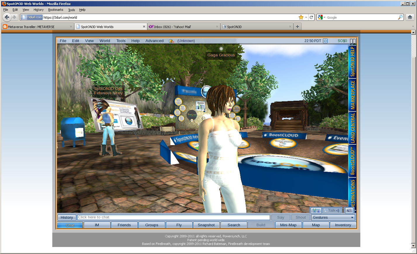
Task: Open the Firefox home page
Action: click(410, 17)
